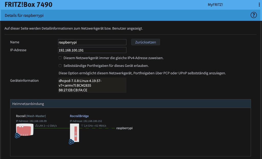Toggle the Selbstständige Portfreigaben checkbox
262x159 pixels.
[x=60, y=65]
